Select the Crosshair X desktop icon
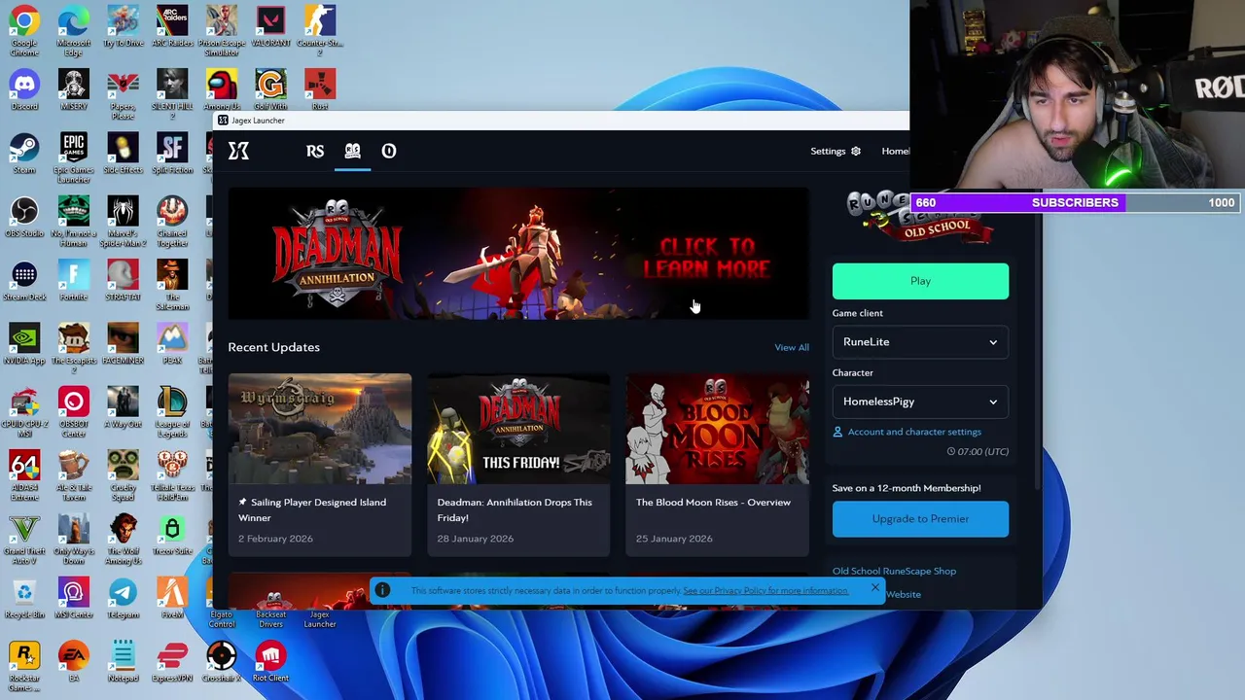 coord(222,661)
